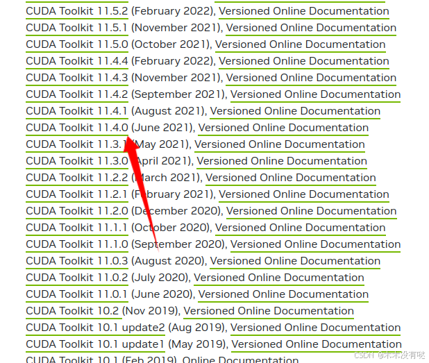Open CUDA Toolkit 11.3.1 download link

pyautogui.click(x=77, y=144)
